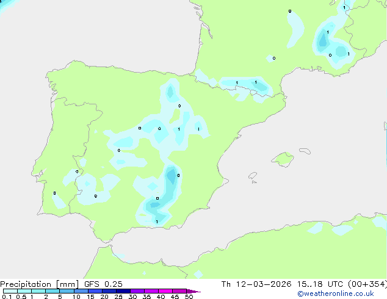Select the 35–40 mm violet legend swatch
The height and width of the screenshot is (299, 387).
pyautogui.click(x=151, y=291)
